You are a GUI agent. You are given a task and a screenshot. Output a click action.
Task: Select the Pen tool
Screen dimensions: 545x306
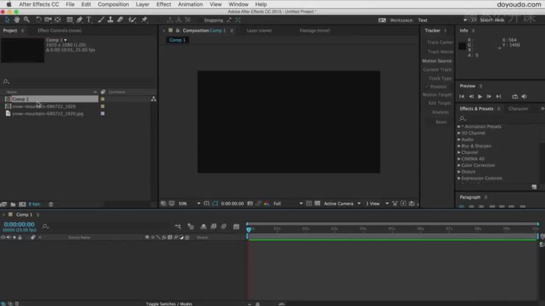click(79, 20)
